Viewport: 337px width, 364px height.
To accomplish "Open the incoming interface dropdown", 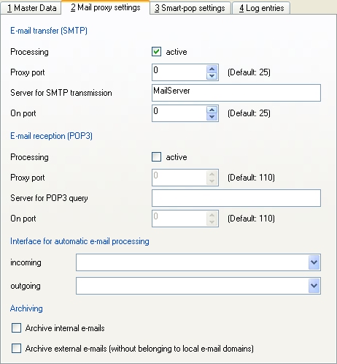I will (314, 262).
